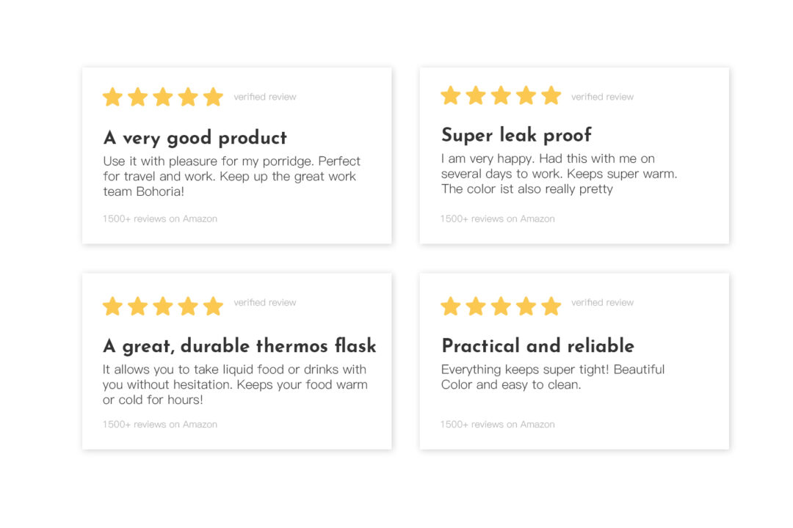Click second star in 'durable thermos flask' review
This screenshot has height=528, width=793.
pos(137,307)
